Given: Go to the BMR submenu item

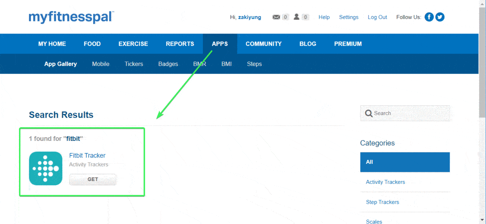Looking at the screenshot, I should click(200, 64).
